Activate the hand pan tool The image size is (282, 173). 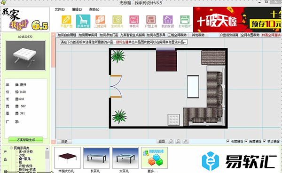[186, 142]
